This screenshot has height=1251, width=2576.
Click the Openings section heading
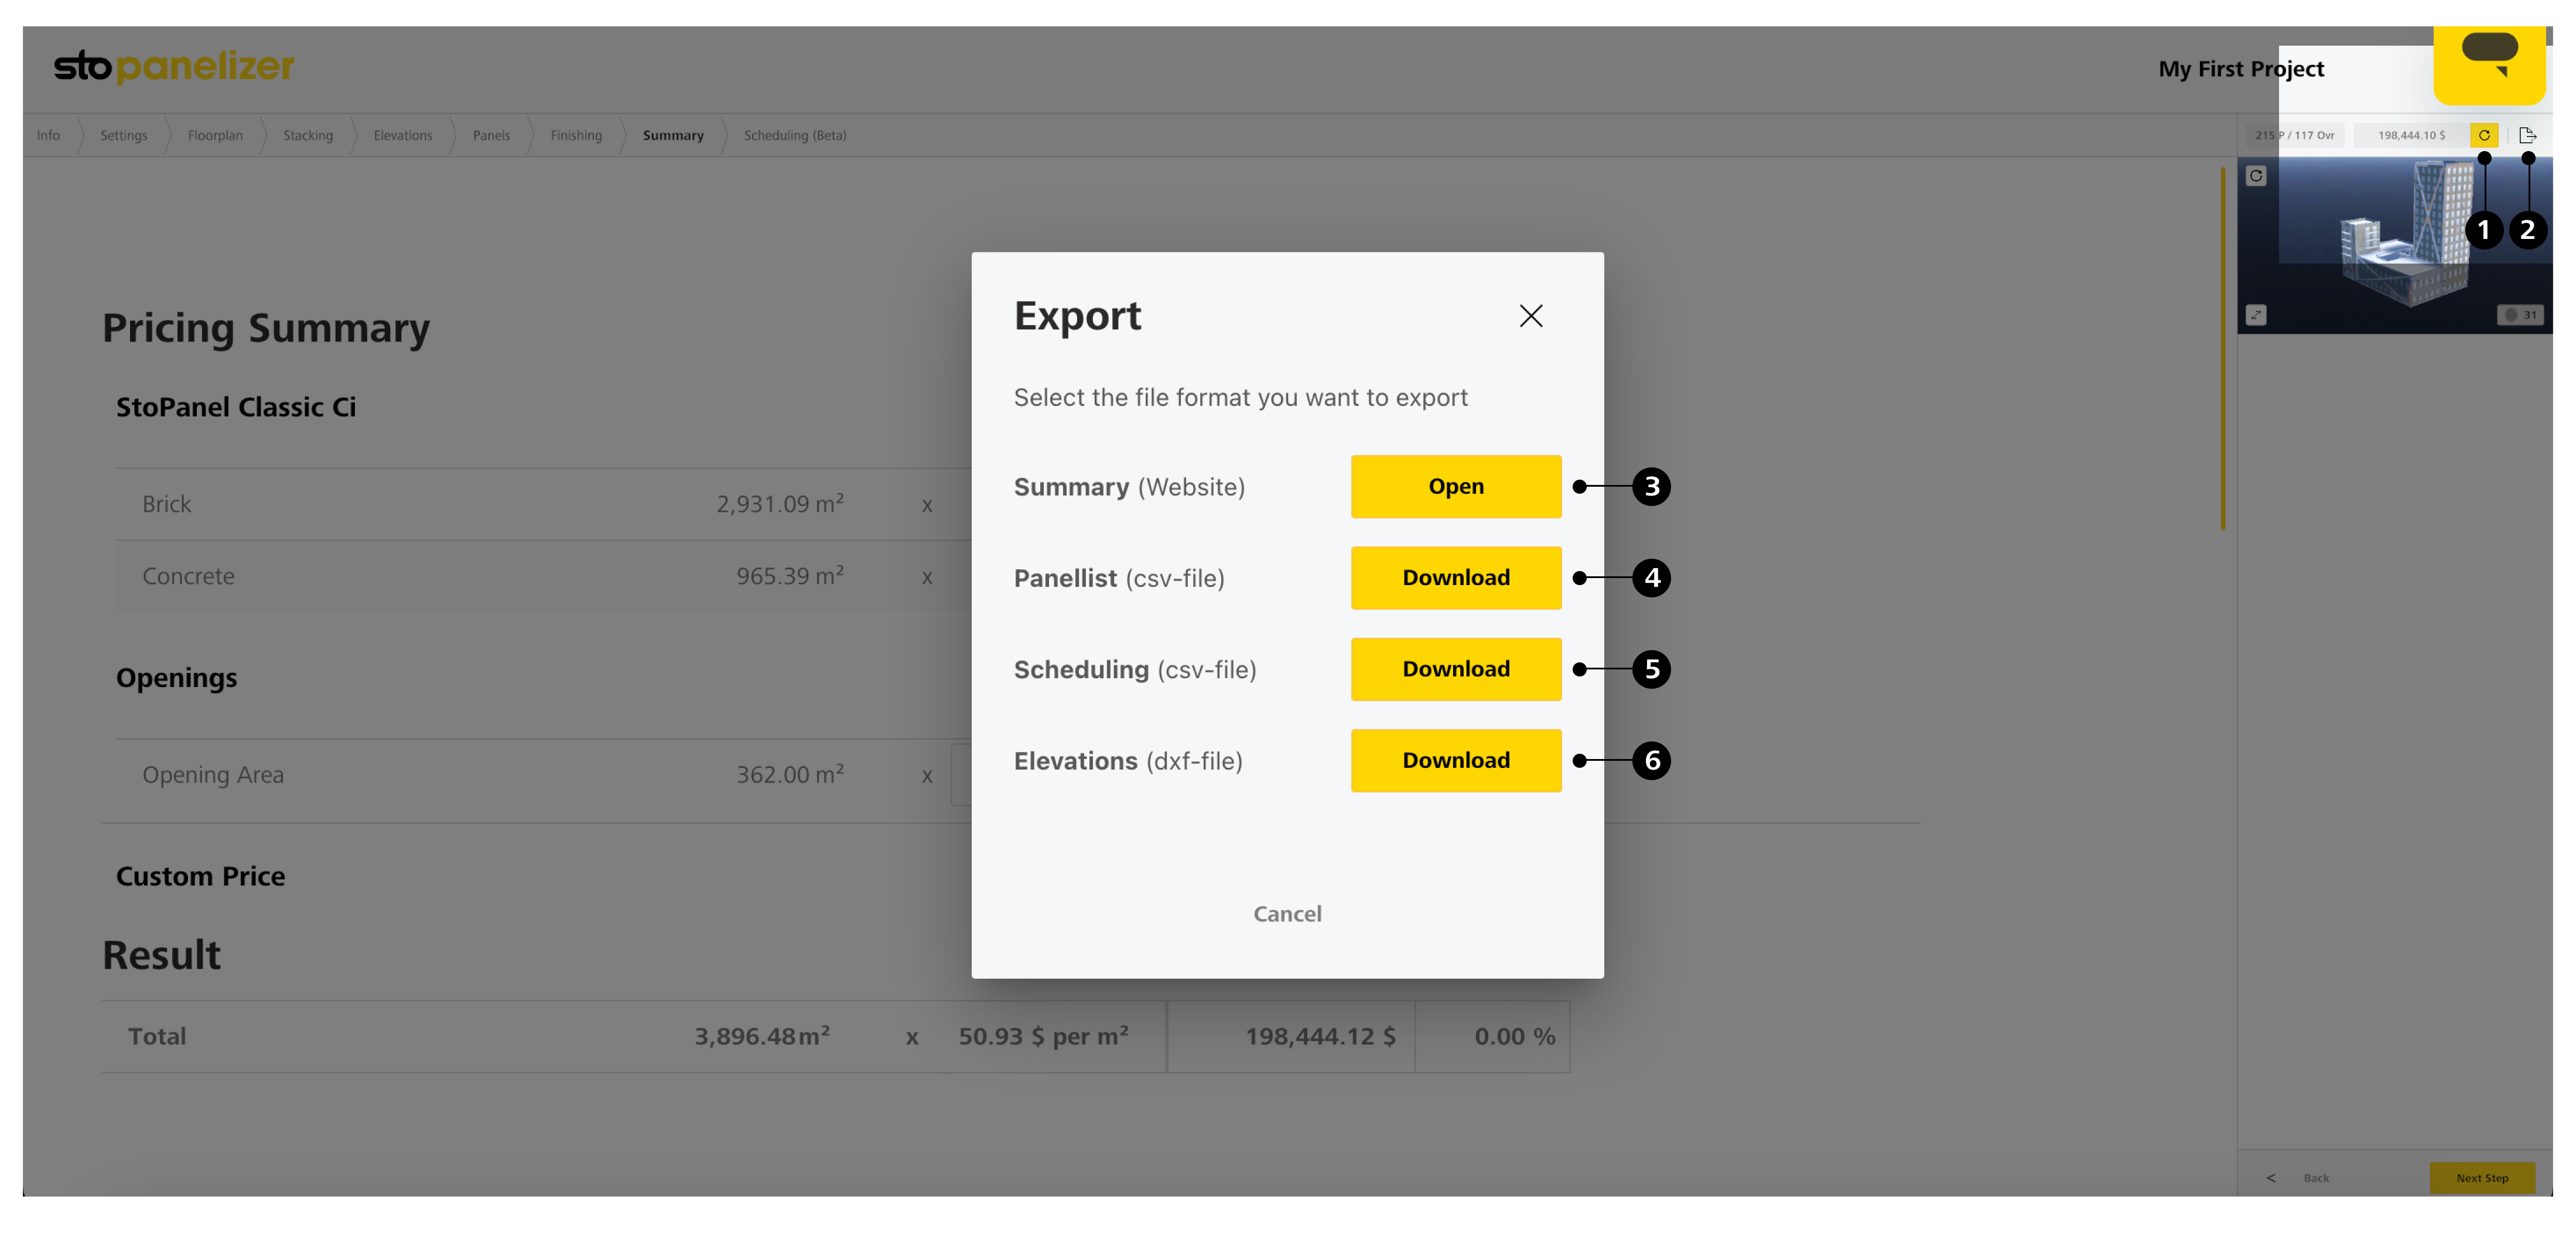[x=176, y=678]
